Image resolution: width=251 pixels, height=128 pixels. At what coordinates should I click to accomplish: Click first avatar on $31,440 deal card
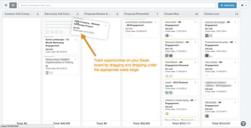(167, 76)
